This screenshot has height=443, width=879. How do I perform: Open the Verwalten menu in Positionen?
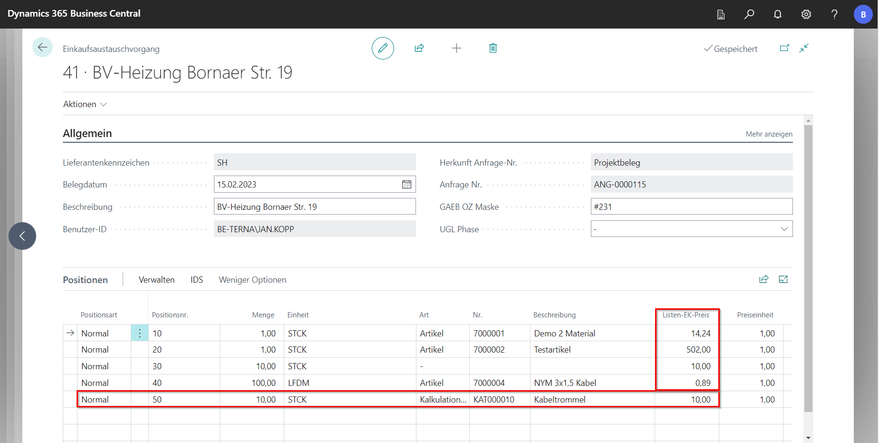156,280
